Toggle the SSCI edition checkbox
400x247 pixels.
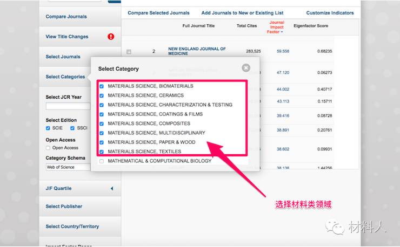pos(72,128)
